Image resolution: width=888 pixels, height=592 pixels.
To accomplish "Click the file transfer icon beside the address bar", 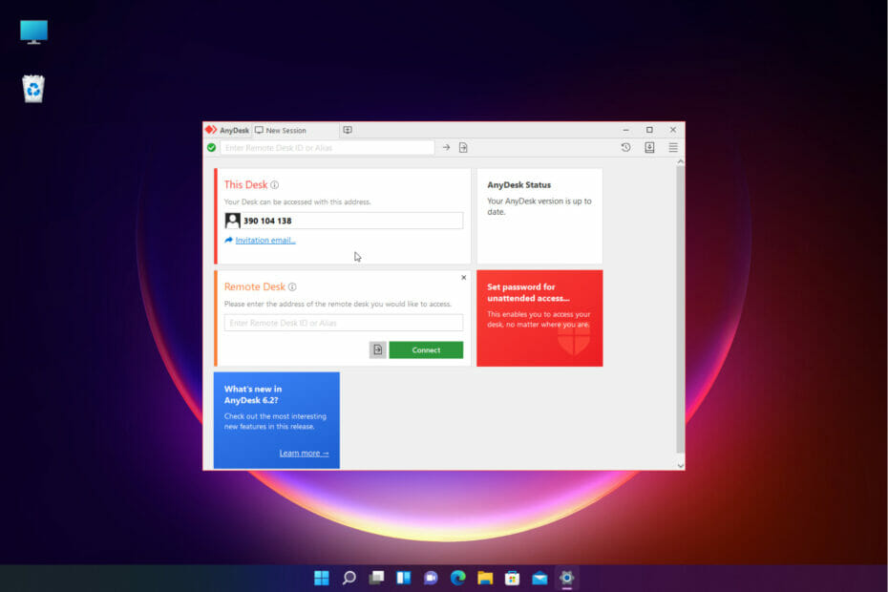I will 463,147.
